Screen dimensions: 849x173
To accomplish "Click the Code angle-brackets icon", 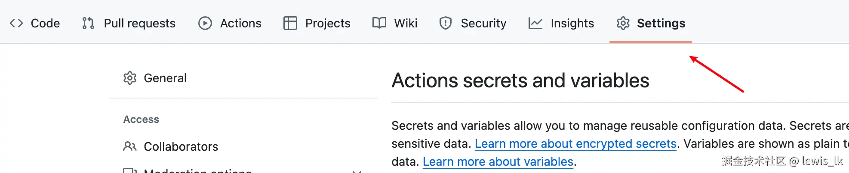I will coord(16,23).
